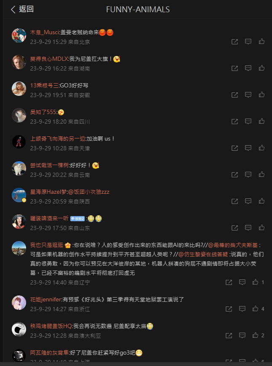Open reply icon on 莫得良心MDLX comment
272x366 pixels.
(248, 68)
